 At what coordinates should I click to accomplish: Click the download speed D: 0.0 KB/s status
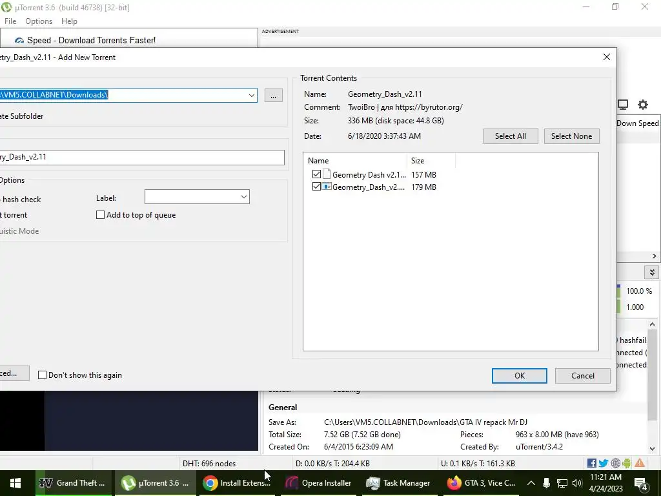point(332,464)
